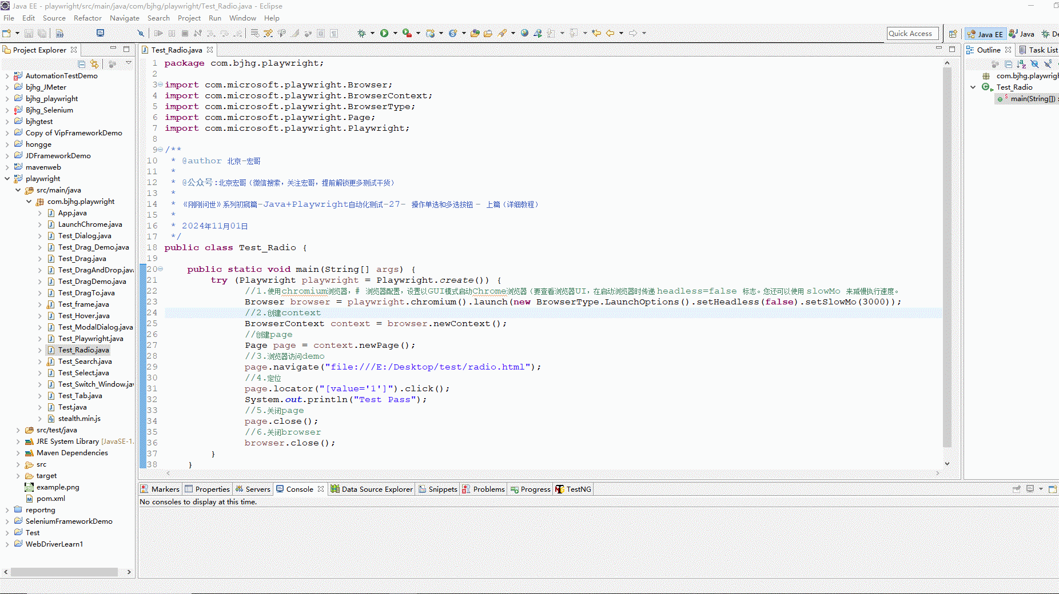Select main(String[]) method in Outline

[1033, 99]
